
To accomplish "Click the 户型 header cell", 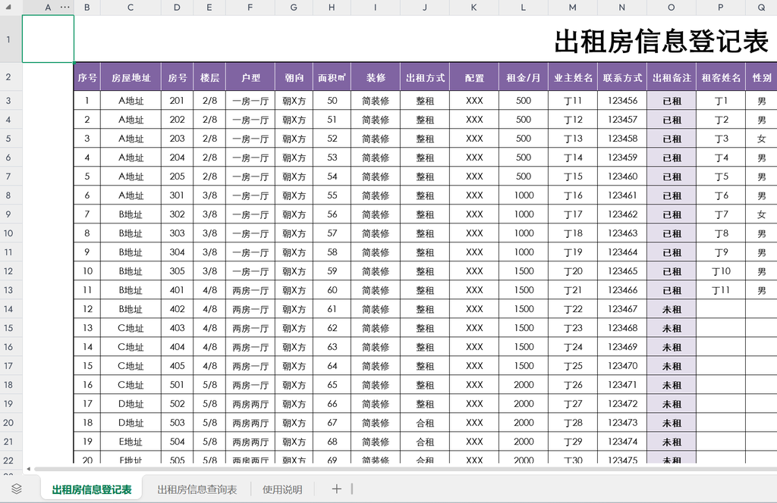I will (x=250, y=78).
